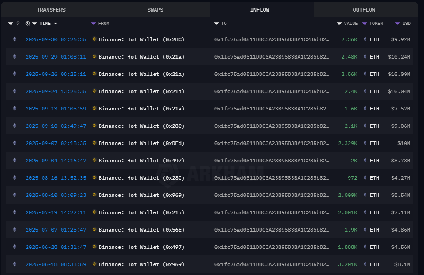Switch to the SWAPS tab

pos(155,10)
